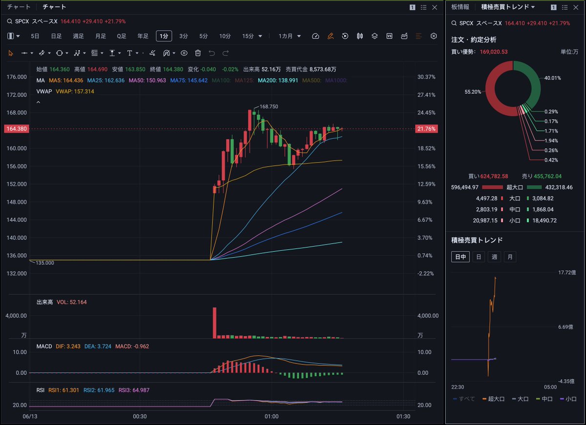586x425 pixels.
Task: Select the freehand brush drawing tool
Action: 152,53
